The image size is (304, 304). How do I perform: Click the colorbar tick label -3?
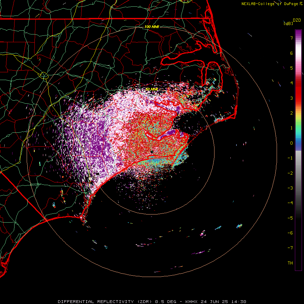tap(290, 188)
